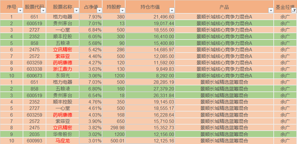Select the red 浙江鼎力 cell
The height and width of the screenshot is (144, 297).
click(63, 69)
